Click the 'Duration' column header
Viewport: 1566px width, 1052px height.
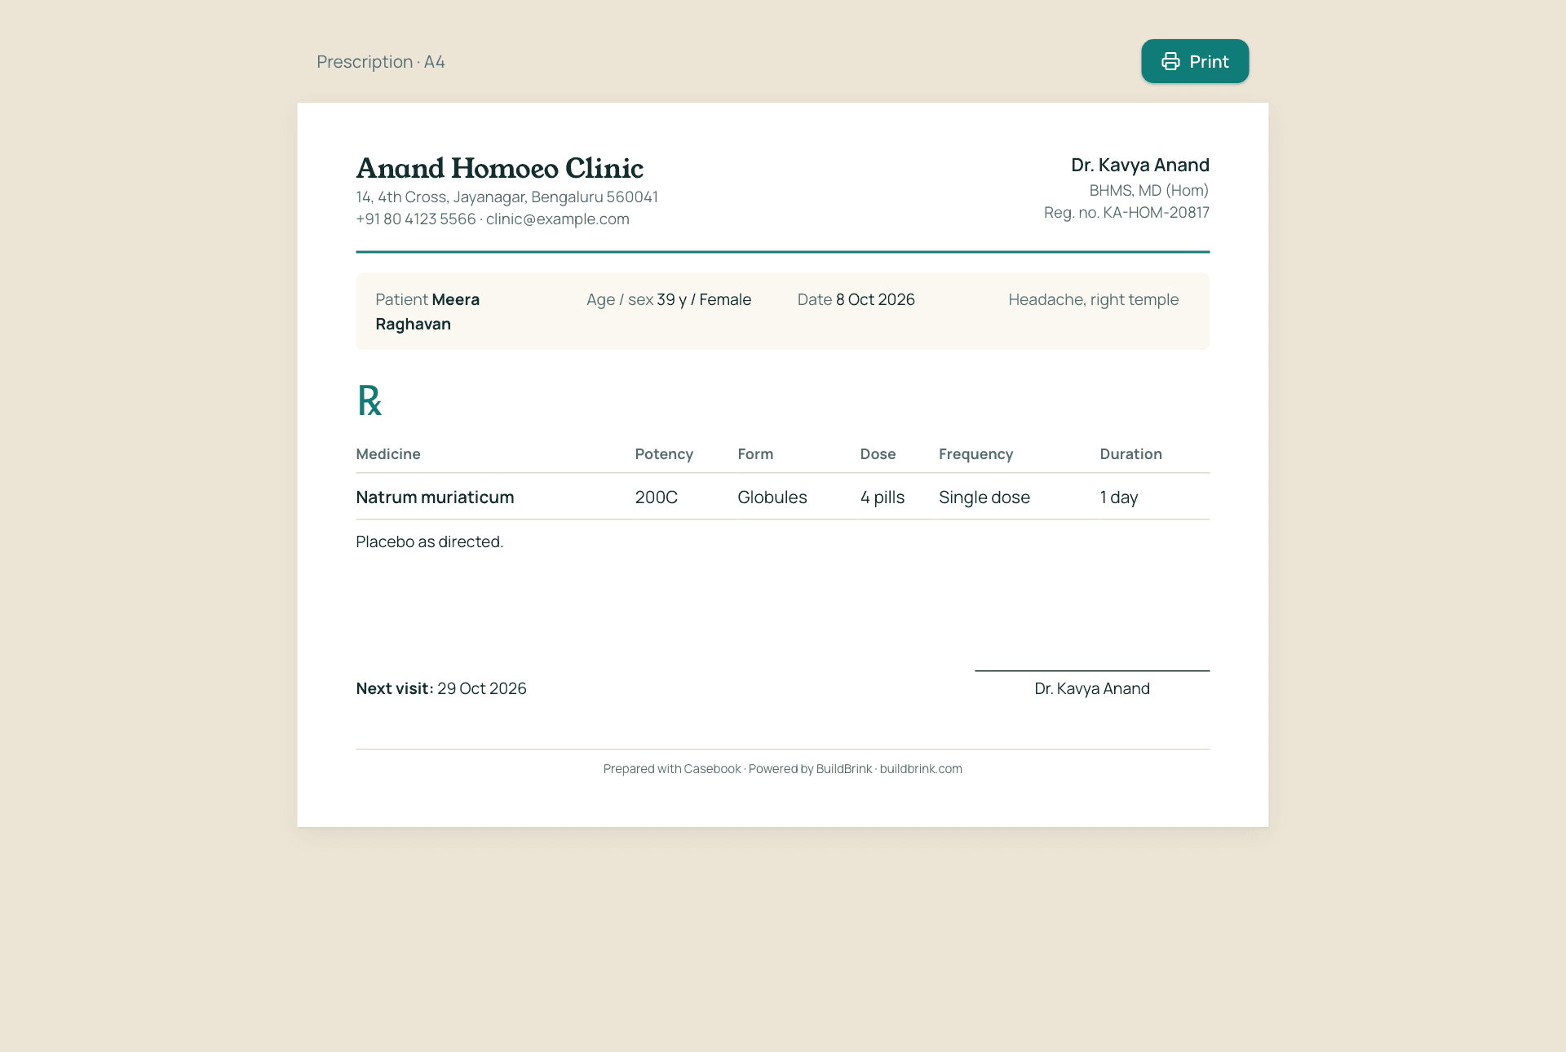pyautogui.click(x=1130, y=454)
